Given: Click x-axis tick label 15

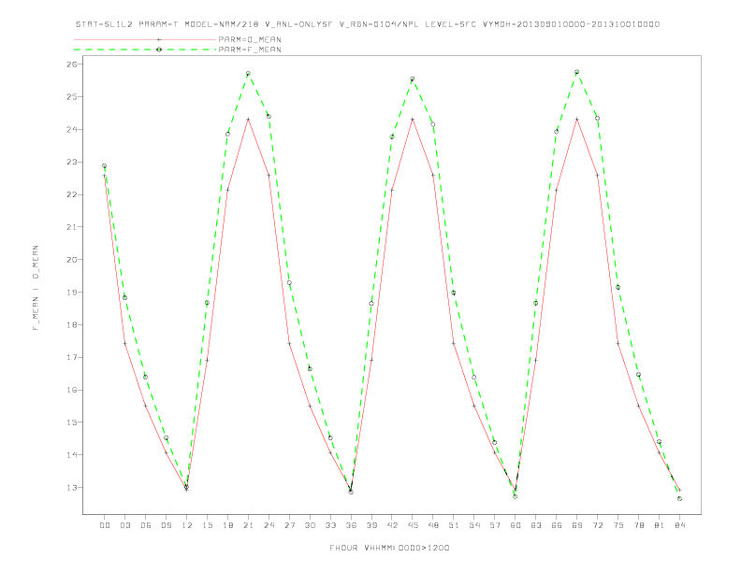Looking at the screenshot, I should point(207,525).
